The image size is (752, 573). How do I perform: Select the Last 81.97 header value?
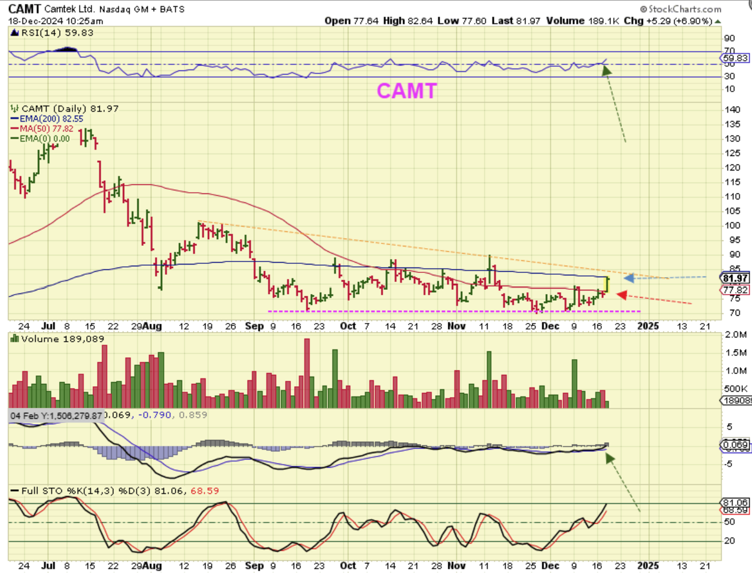(x=515, y=21)
